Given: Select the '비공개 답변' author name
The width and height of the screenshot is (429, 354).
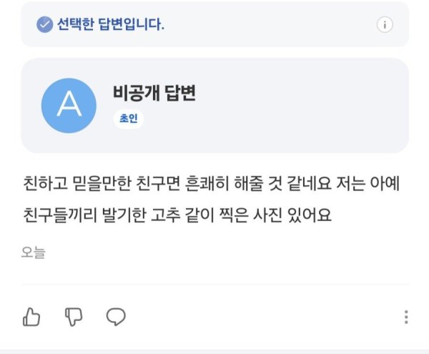Looking at the screenshot, I should (154, 93).
